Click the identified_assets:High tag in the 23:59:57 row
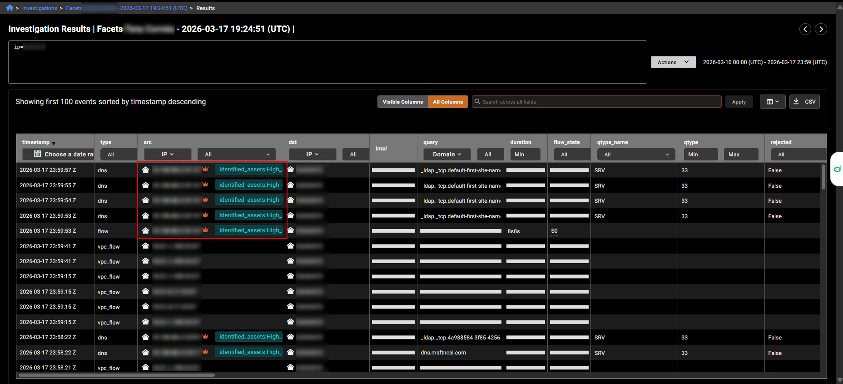This screenshot has height=384, width=843. pos(249,170)
